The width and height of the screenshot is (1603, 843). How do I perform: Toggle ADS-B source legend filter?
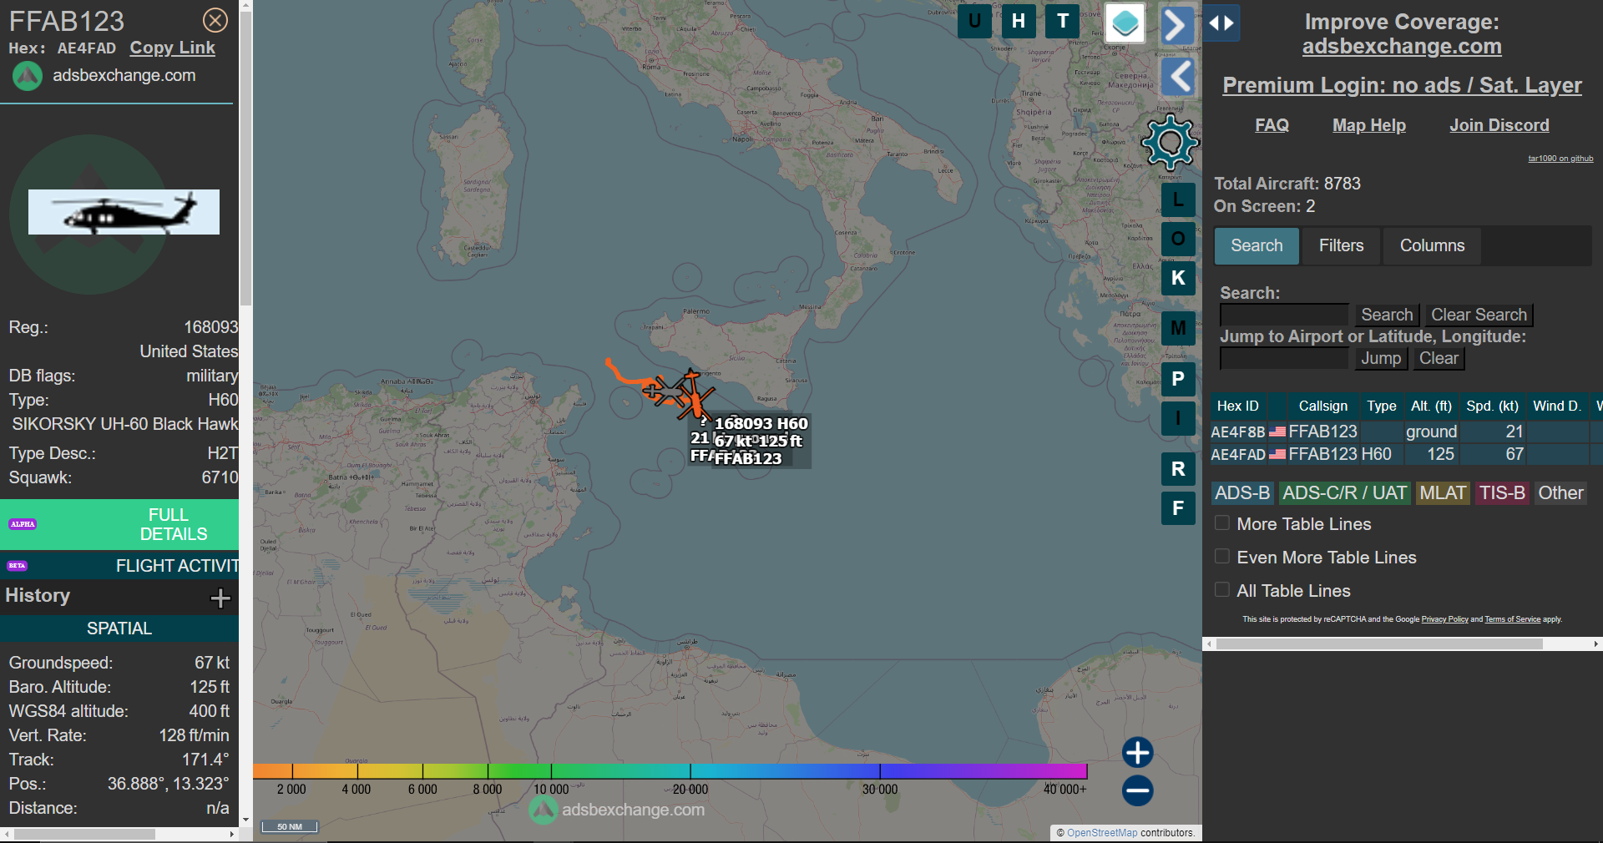(1242, 493)
